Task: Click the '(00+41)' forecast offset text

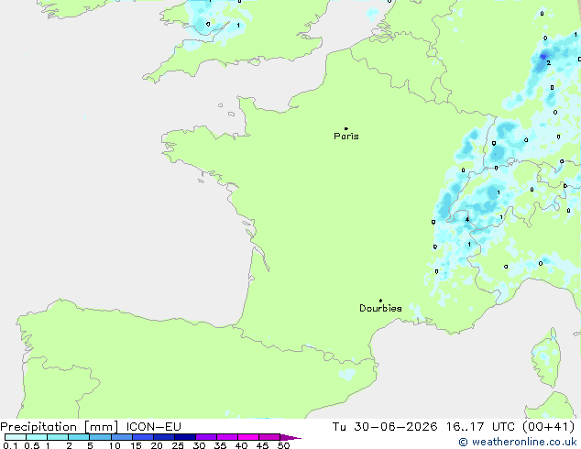Action: [x=548, y=427]
